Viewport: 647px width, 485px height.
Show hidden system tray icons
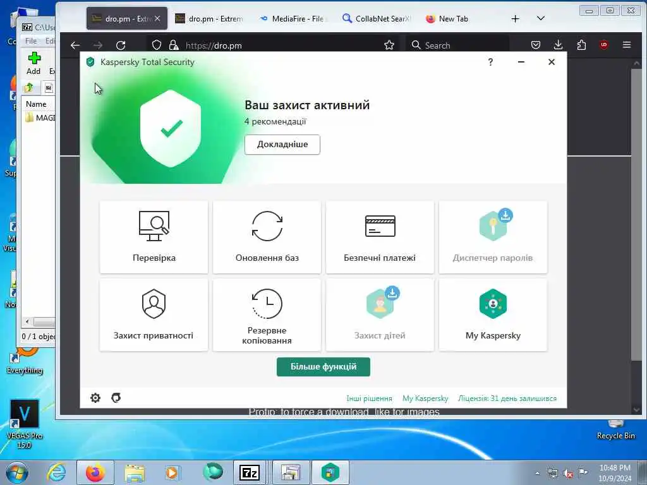click(x=537, y=474)
